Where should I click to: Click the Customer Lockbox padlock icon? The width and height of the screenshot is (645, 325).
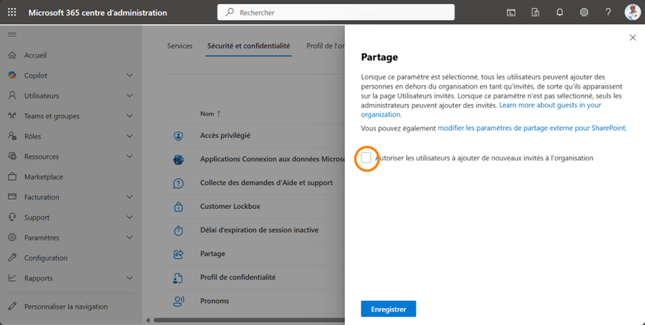[178, 207]
